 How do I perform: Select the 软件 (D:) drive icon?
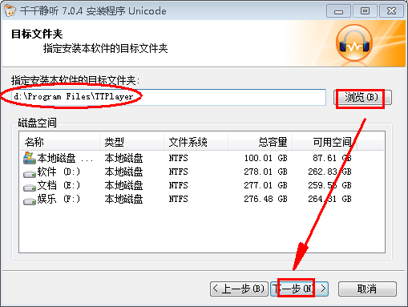tap(30, 174)
